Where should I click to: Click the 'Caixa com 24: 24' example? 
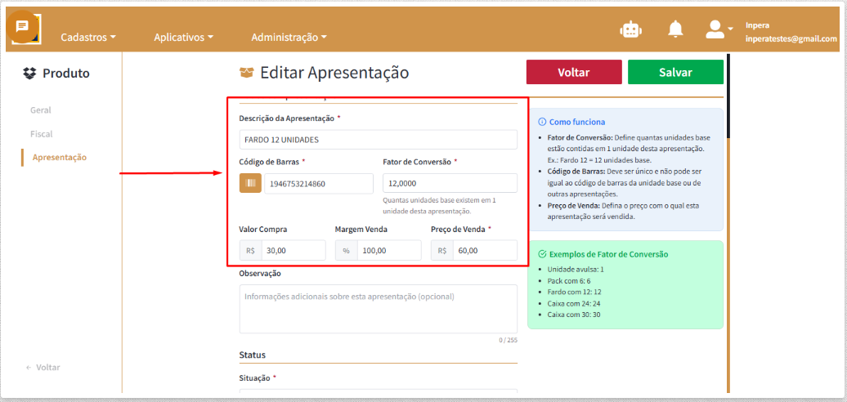pos(574,303)
